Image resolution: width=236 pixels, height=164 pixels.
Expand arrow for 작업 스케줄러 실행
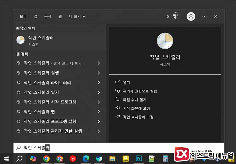click(99, 73)
